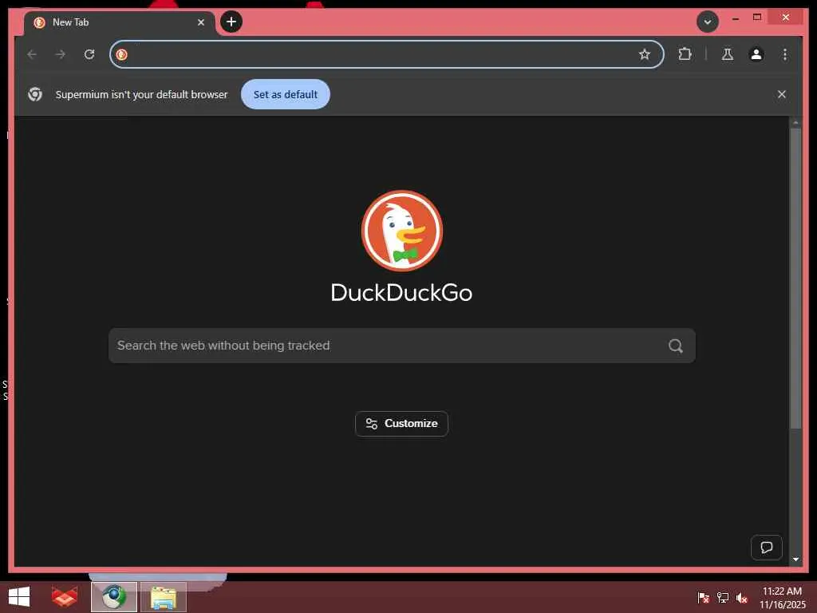
Task: Click the Supermium taskbar icon
Action: [114, 597]
